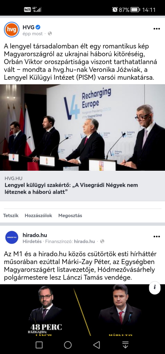Like the HVG post with Tetszik
This screenshot has height=354, width=165.
point(11,216)
